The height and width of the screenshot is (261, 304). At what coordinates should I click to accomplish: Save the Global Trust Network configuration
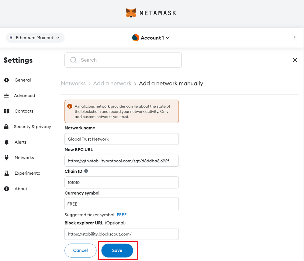[x=117, y=250]
